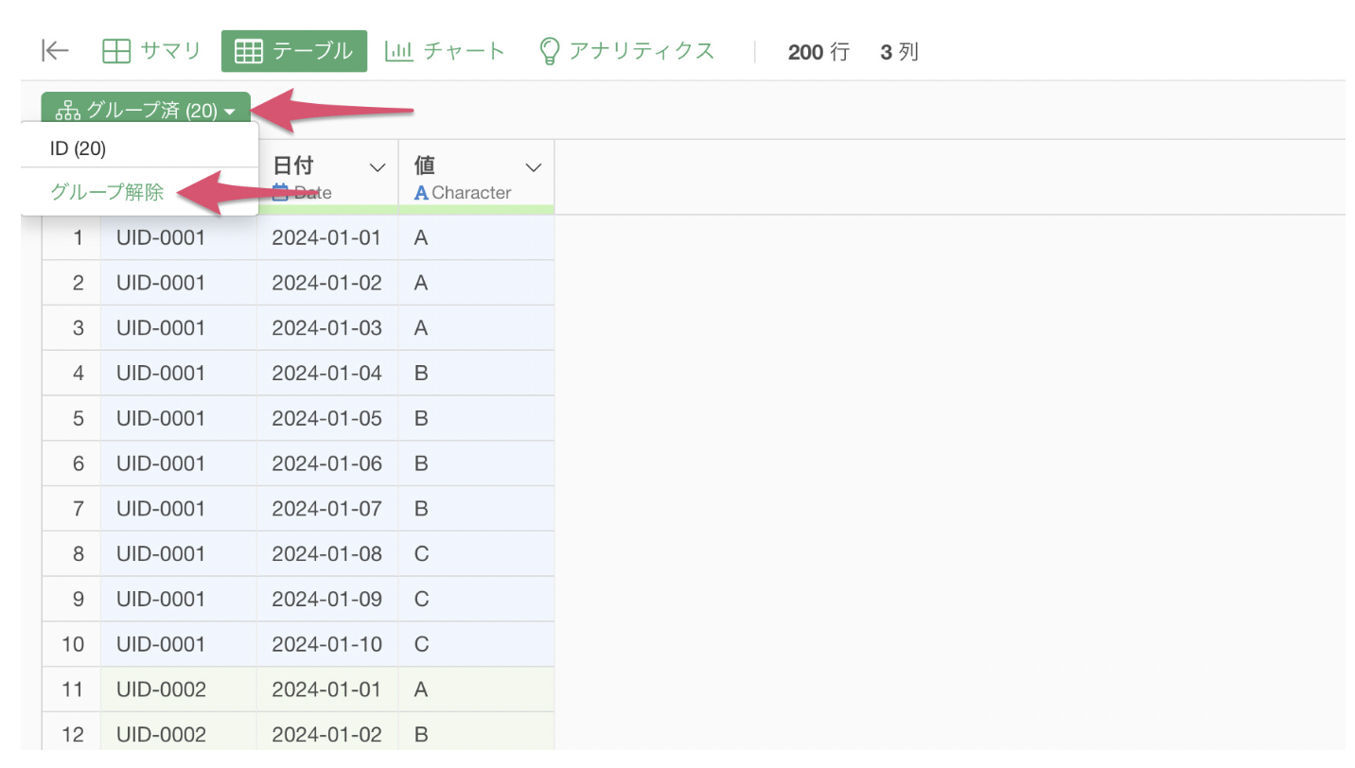Click row number 5

(x=72, y=418)
